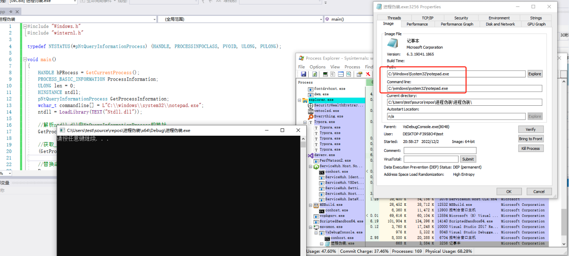Collapse the VsDebugConsole.exe tree node

pos(316,233)
